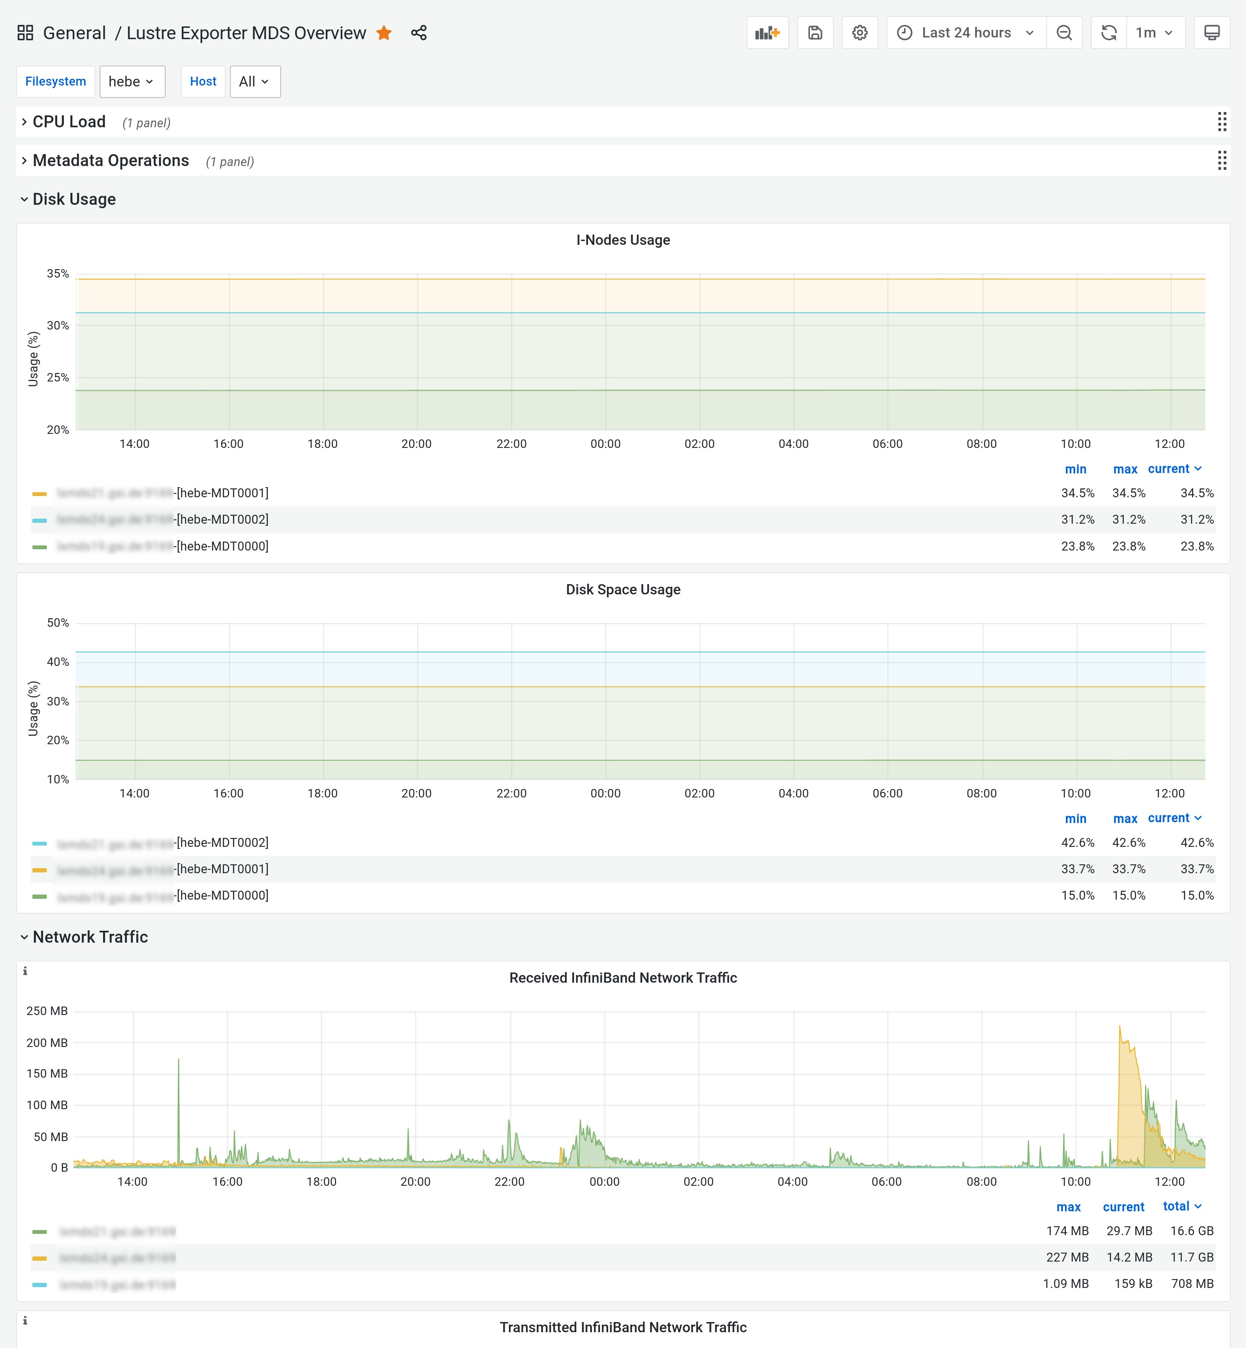Expand the CPU Load row
The width and height of the screenshot is (1246, 1348).
(x=69, y=122)
